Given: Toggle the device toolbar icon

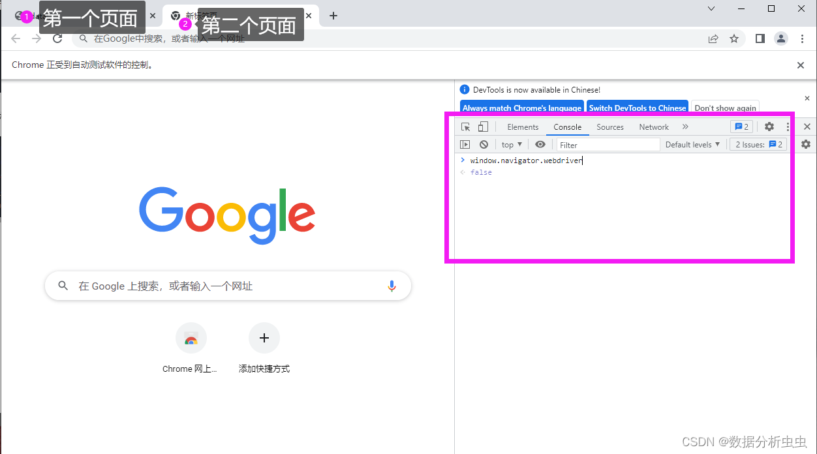Looking at the screenshot, I should click(483, 127).
